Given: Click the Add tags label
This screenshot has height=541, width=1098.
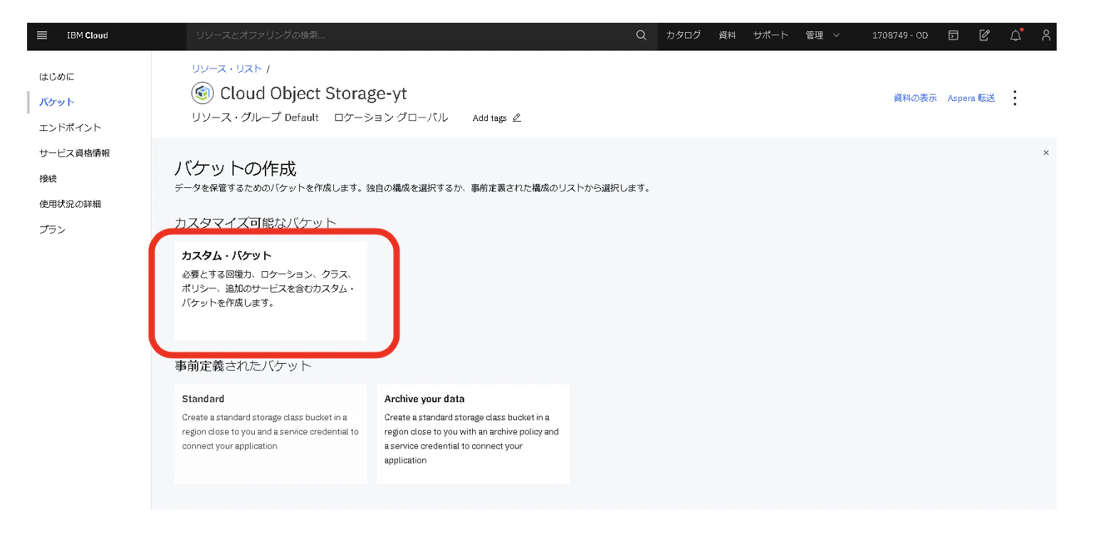Looking at the screenshot, I should pyautogui.click(x=490, y=118).
